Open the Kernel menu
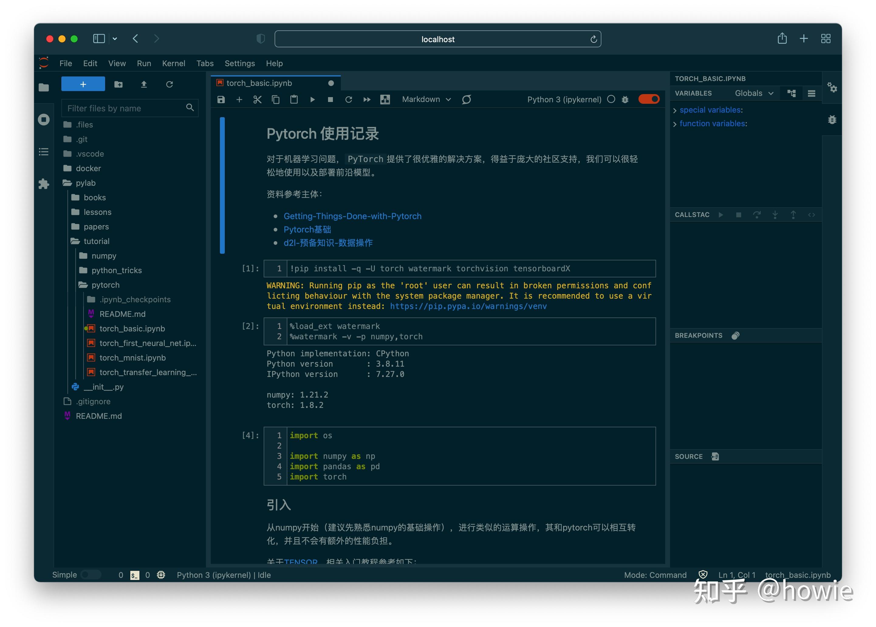The image size is (876, 627). 173,63
